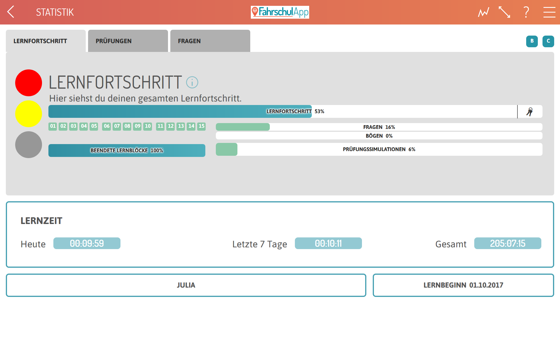
Task: Click the Julia user name button
Action: click(x=186, y=285)
